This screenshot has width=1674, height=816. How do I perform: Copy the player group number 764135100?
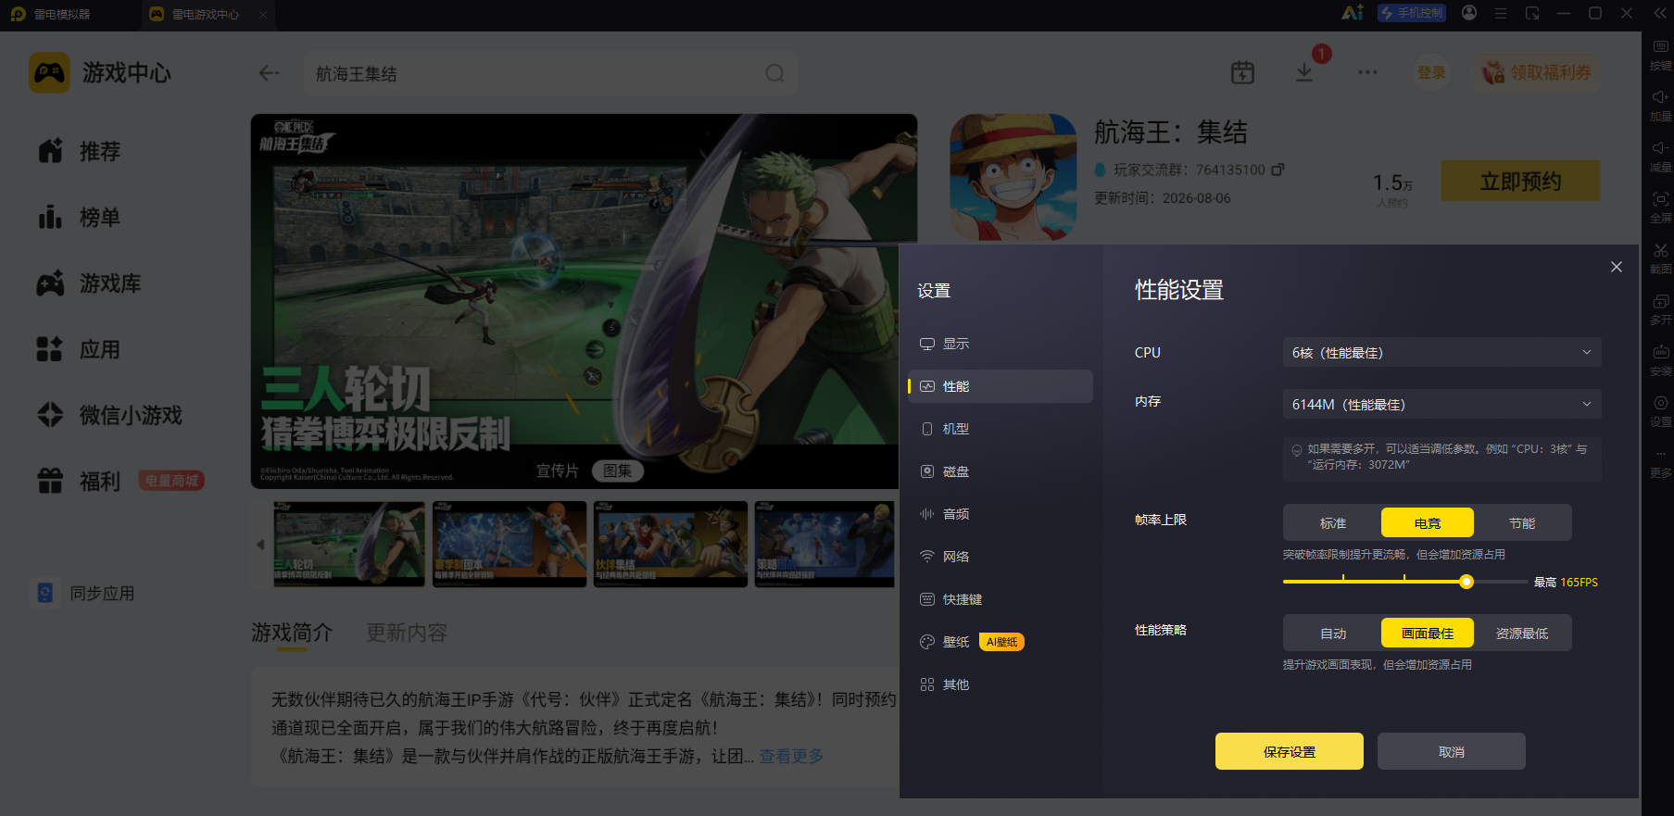pyautogui.click(x=1278, y=169)
